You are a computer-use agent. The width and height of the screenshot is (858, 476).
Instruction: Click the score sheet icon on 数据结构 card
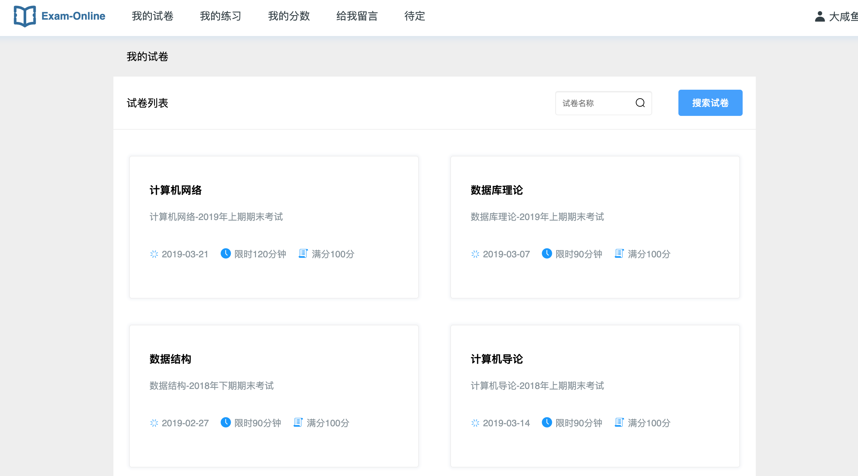tap(298, 422)
